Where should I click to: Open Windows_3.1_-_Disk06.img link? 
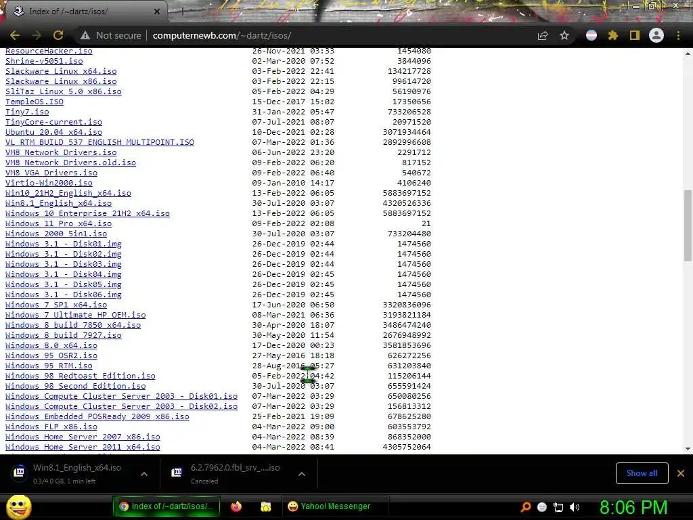(63, 295)
